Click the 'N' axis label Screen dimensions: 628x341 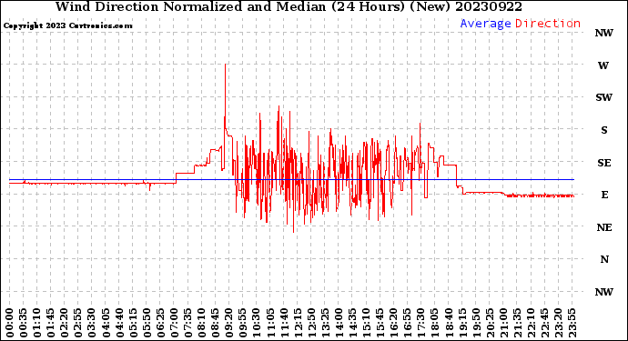point(604,260)
